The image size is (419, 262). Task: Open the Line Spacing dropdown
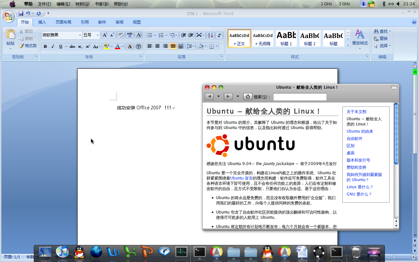tap(190, 46)
